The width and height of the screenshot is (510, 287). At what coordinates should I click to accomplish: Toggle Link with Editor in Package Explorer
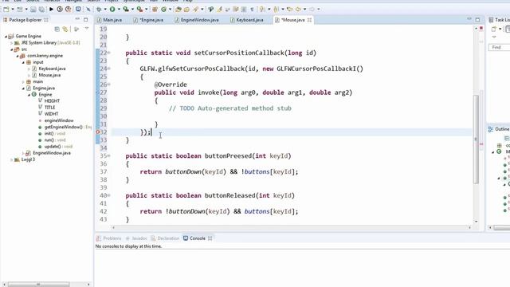pyautogui.click(x=65, y=29)
